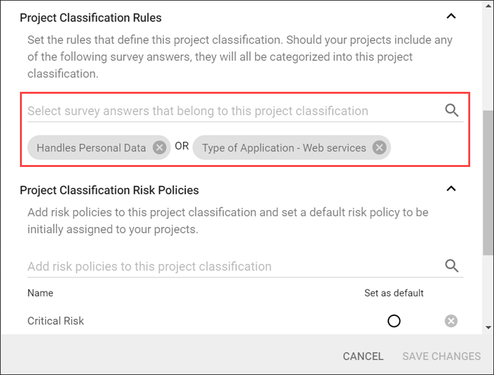Click the Set as default column header
The width and height of the screenshot is (494, 375).
point(394,293)
